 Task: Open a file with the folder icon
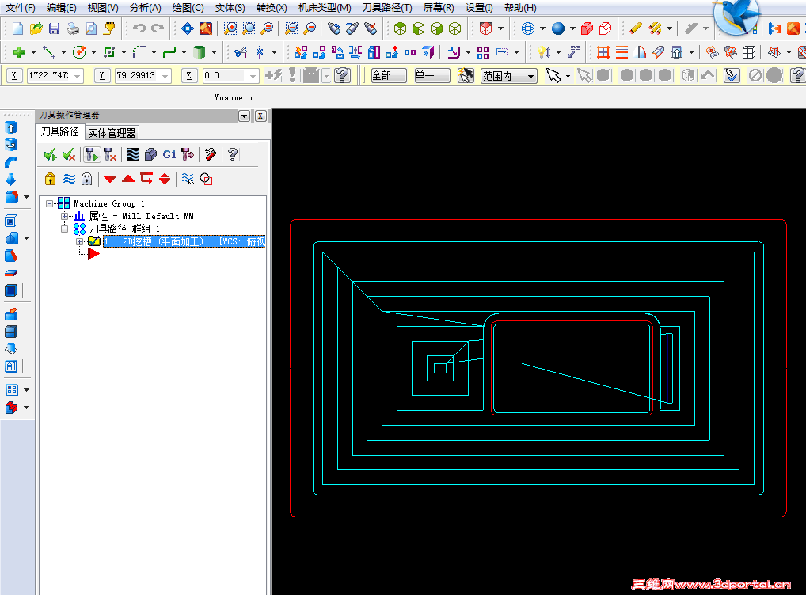(36, 28)
